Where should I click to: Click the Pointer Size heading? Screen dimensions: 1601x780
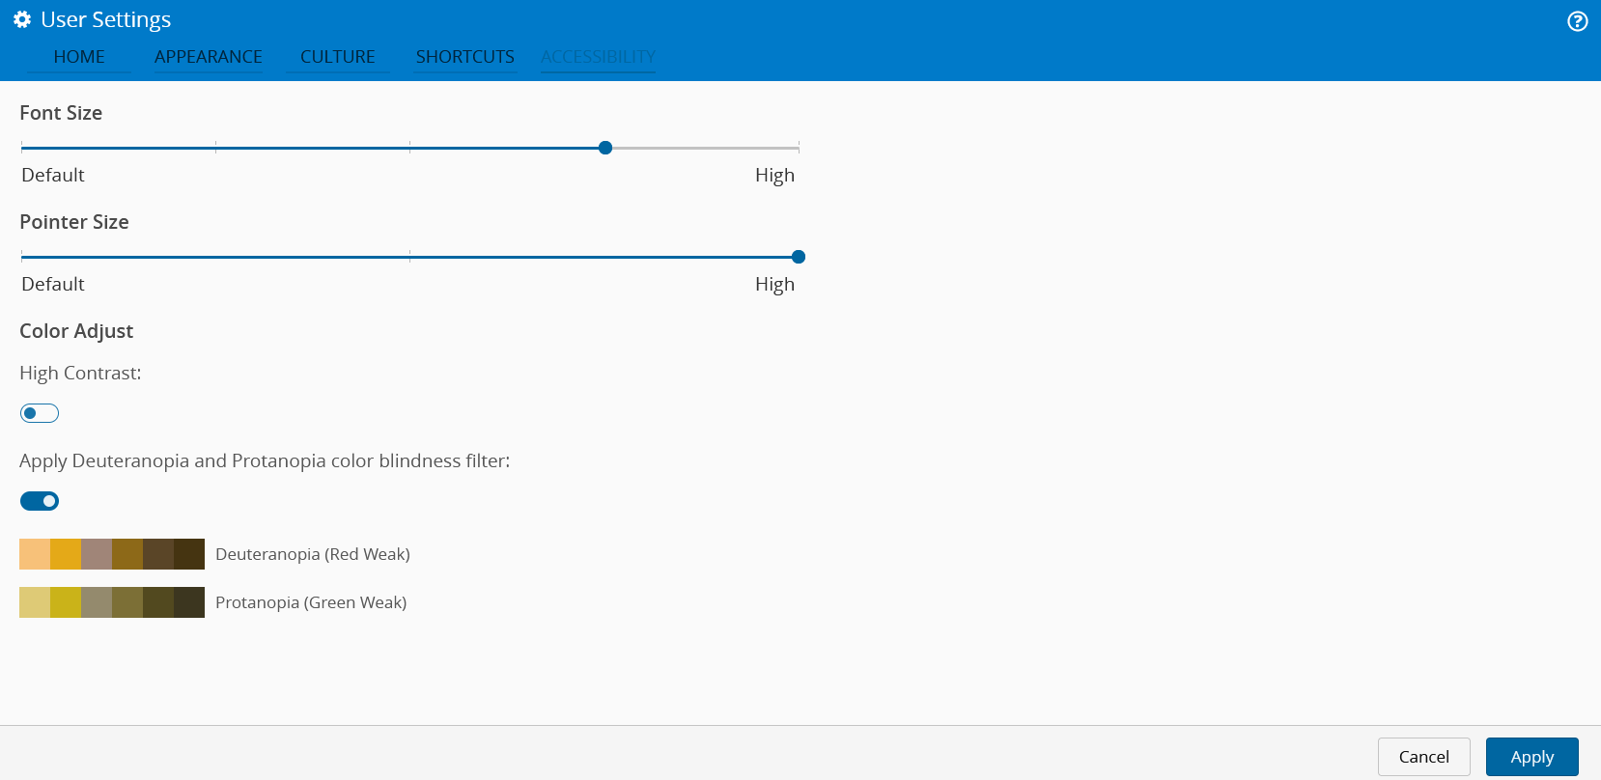coord(74,222)
